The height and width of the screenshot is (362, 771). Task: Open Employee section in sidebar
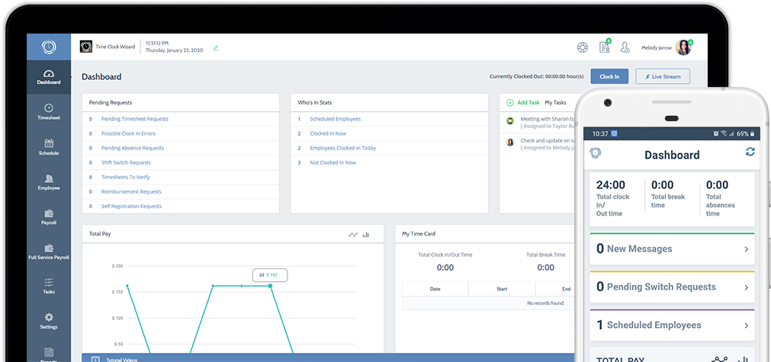pos(49,183)
